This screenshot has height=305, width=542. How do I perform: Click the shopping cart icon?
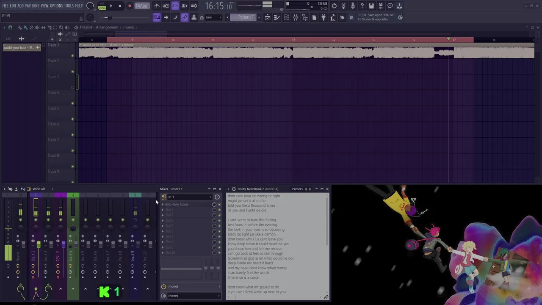(x=351, y=17)
